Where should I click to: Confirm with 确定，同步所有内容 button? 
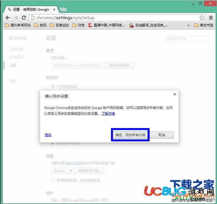pyautogui.click(x=130, y=135)
